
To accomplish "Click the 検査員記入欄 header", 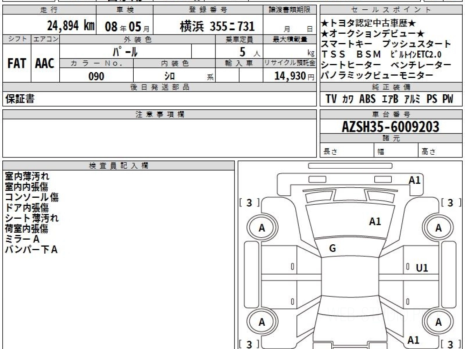I will (119, 166).
